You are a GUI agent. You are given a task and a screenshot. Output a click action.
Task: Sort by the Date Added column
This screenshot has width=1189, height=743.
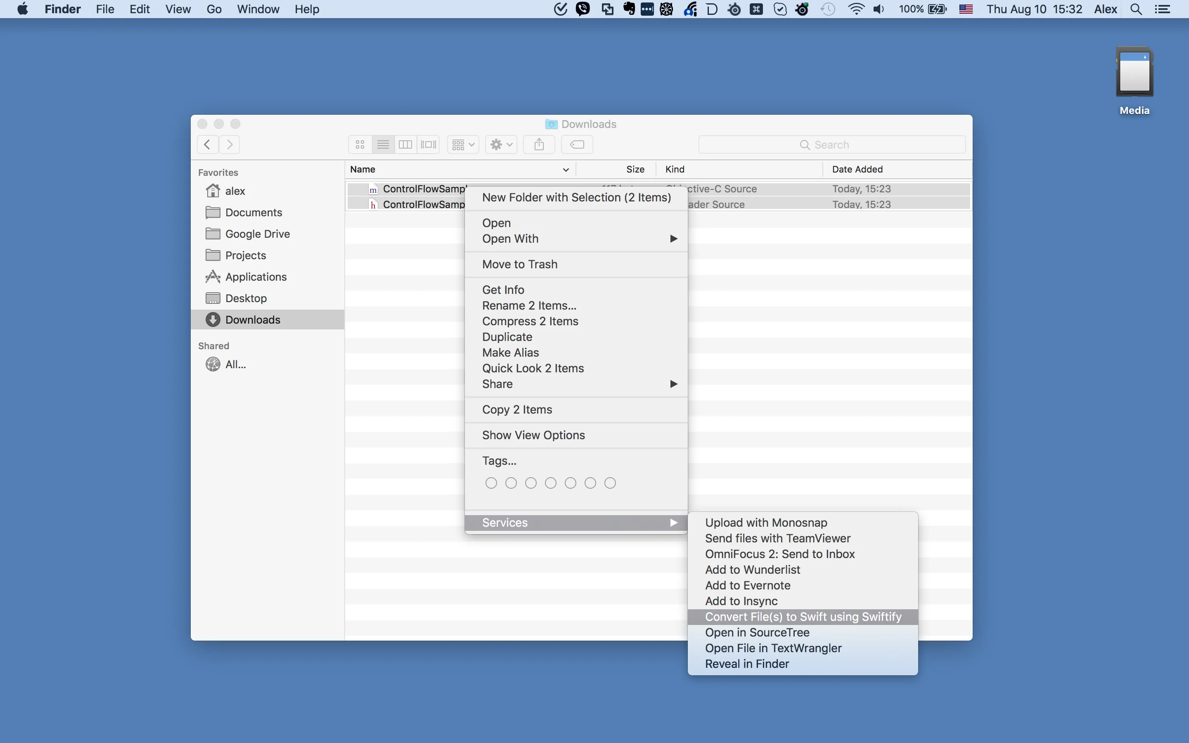[857, 169]
